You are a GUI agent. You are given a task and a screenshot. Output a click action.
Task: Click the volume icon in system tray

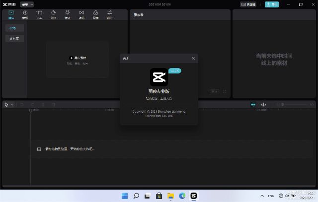[287, 196]
